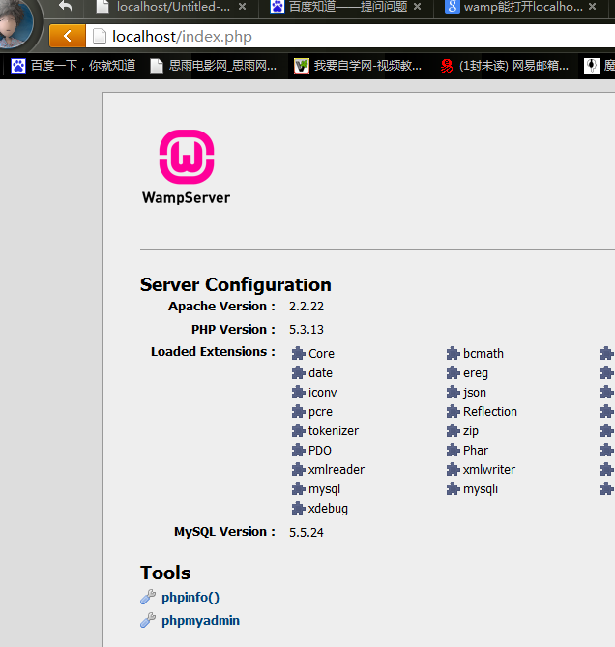Close the 百度知道 tab
Image resolution: width=615 pixels, height=647 pixels.
(418, 7)
